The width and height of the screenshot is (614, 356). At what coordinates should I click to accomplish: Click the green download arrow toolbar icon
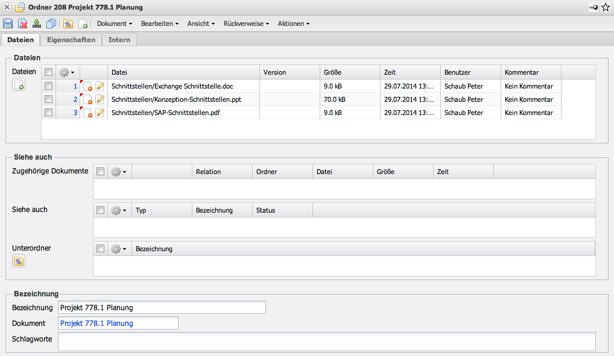point(37,23)
